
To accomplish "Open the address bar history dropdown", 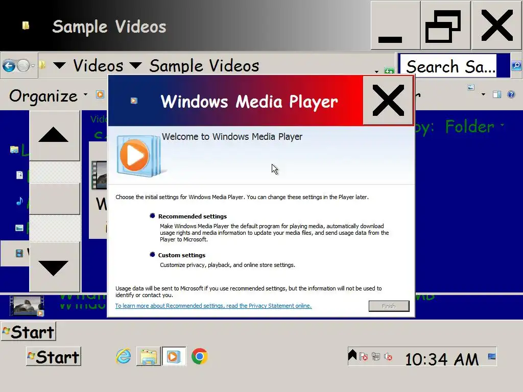I will 376,71.
